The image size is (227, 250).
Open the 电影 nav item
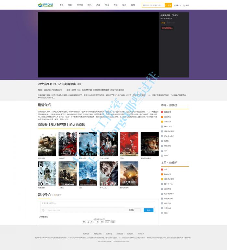coord(70,5)
